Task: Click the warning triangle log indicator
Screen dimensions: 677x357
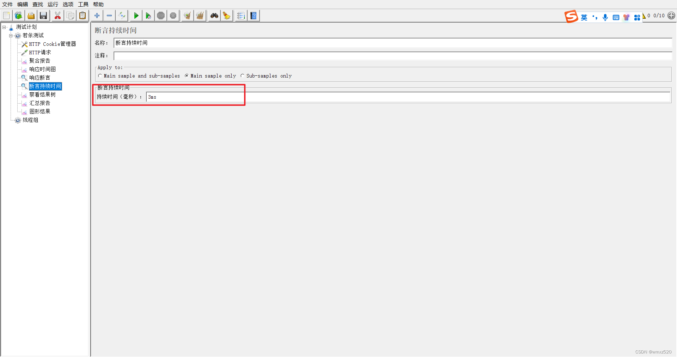Action: click(644, 16)
